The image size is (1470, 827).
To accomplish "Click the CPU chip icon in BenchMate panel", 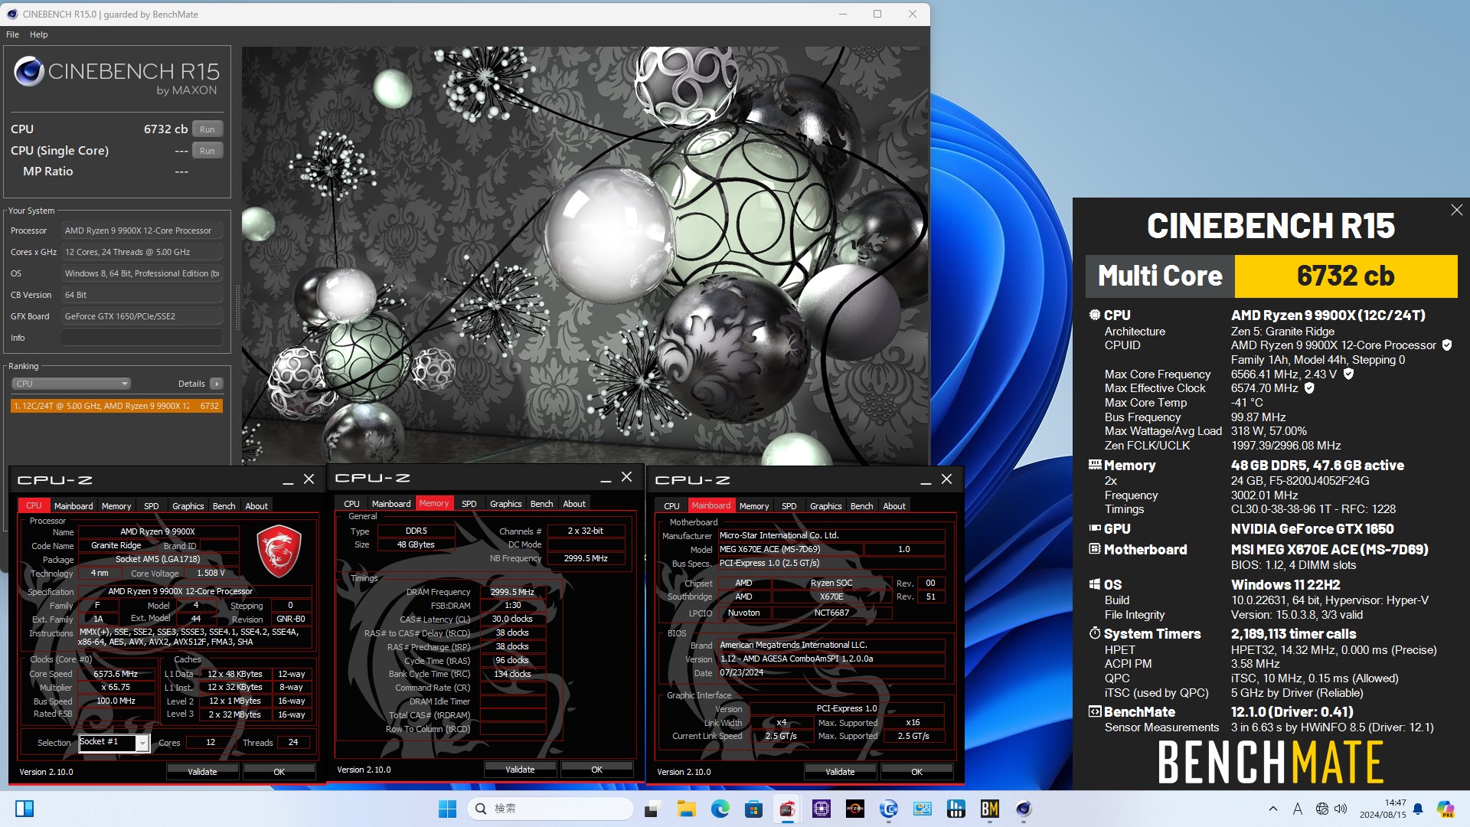I will (1095, 315).
